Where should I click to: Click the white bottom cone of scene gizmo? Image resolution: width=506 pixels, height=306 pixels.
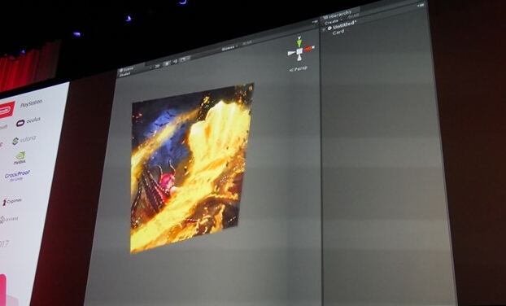(x=299, y=58)
